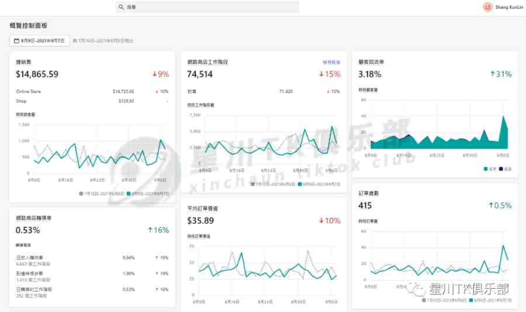Viewport: 526px width, 312px height.
Task: Click the down 10% average order indicator
Action: tap(330, 220)
